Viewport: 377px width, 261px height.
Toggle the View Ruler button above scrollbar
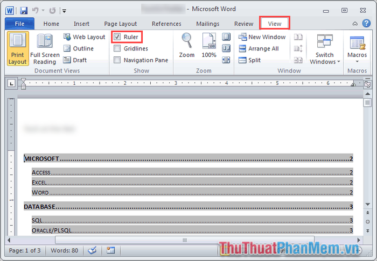[x=367, y=84]
